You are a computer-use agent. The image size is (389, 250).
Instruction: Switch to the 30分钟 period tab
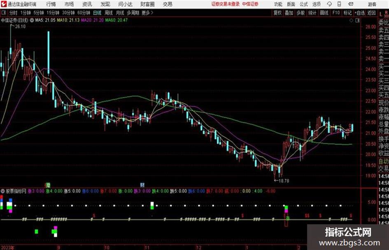pos(68,13)
